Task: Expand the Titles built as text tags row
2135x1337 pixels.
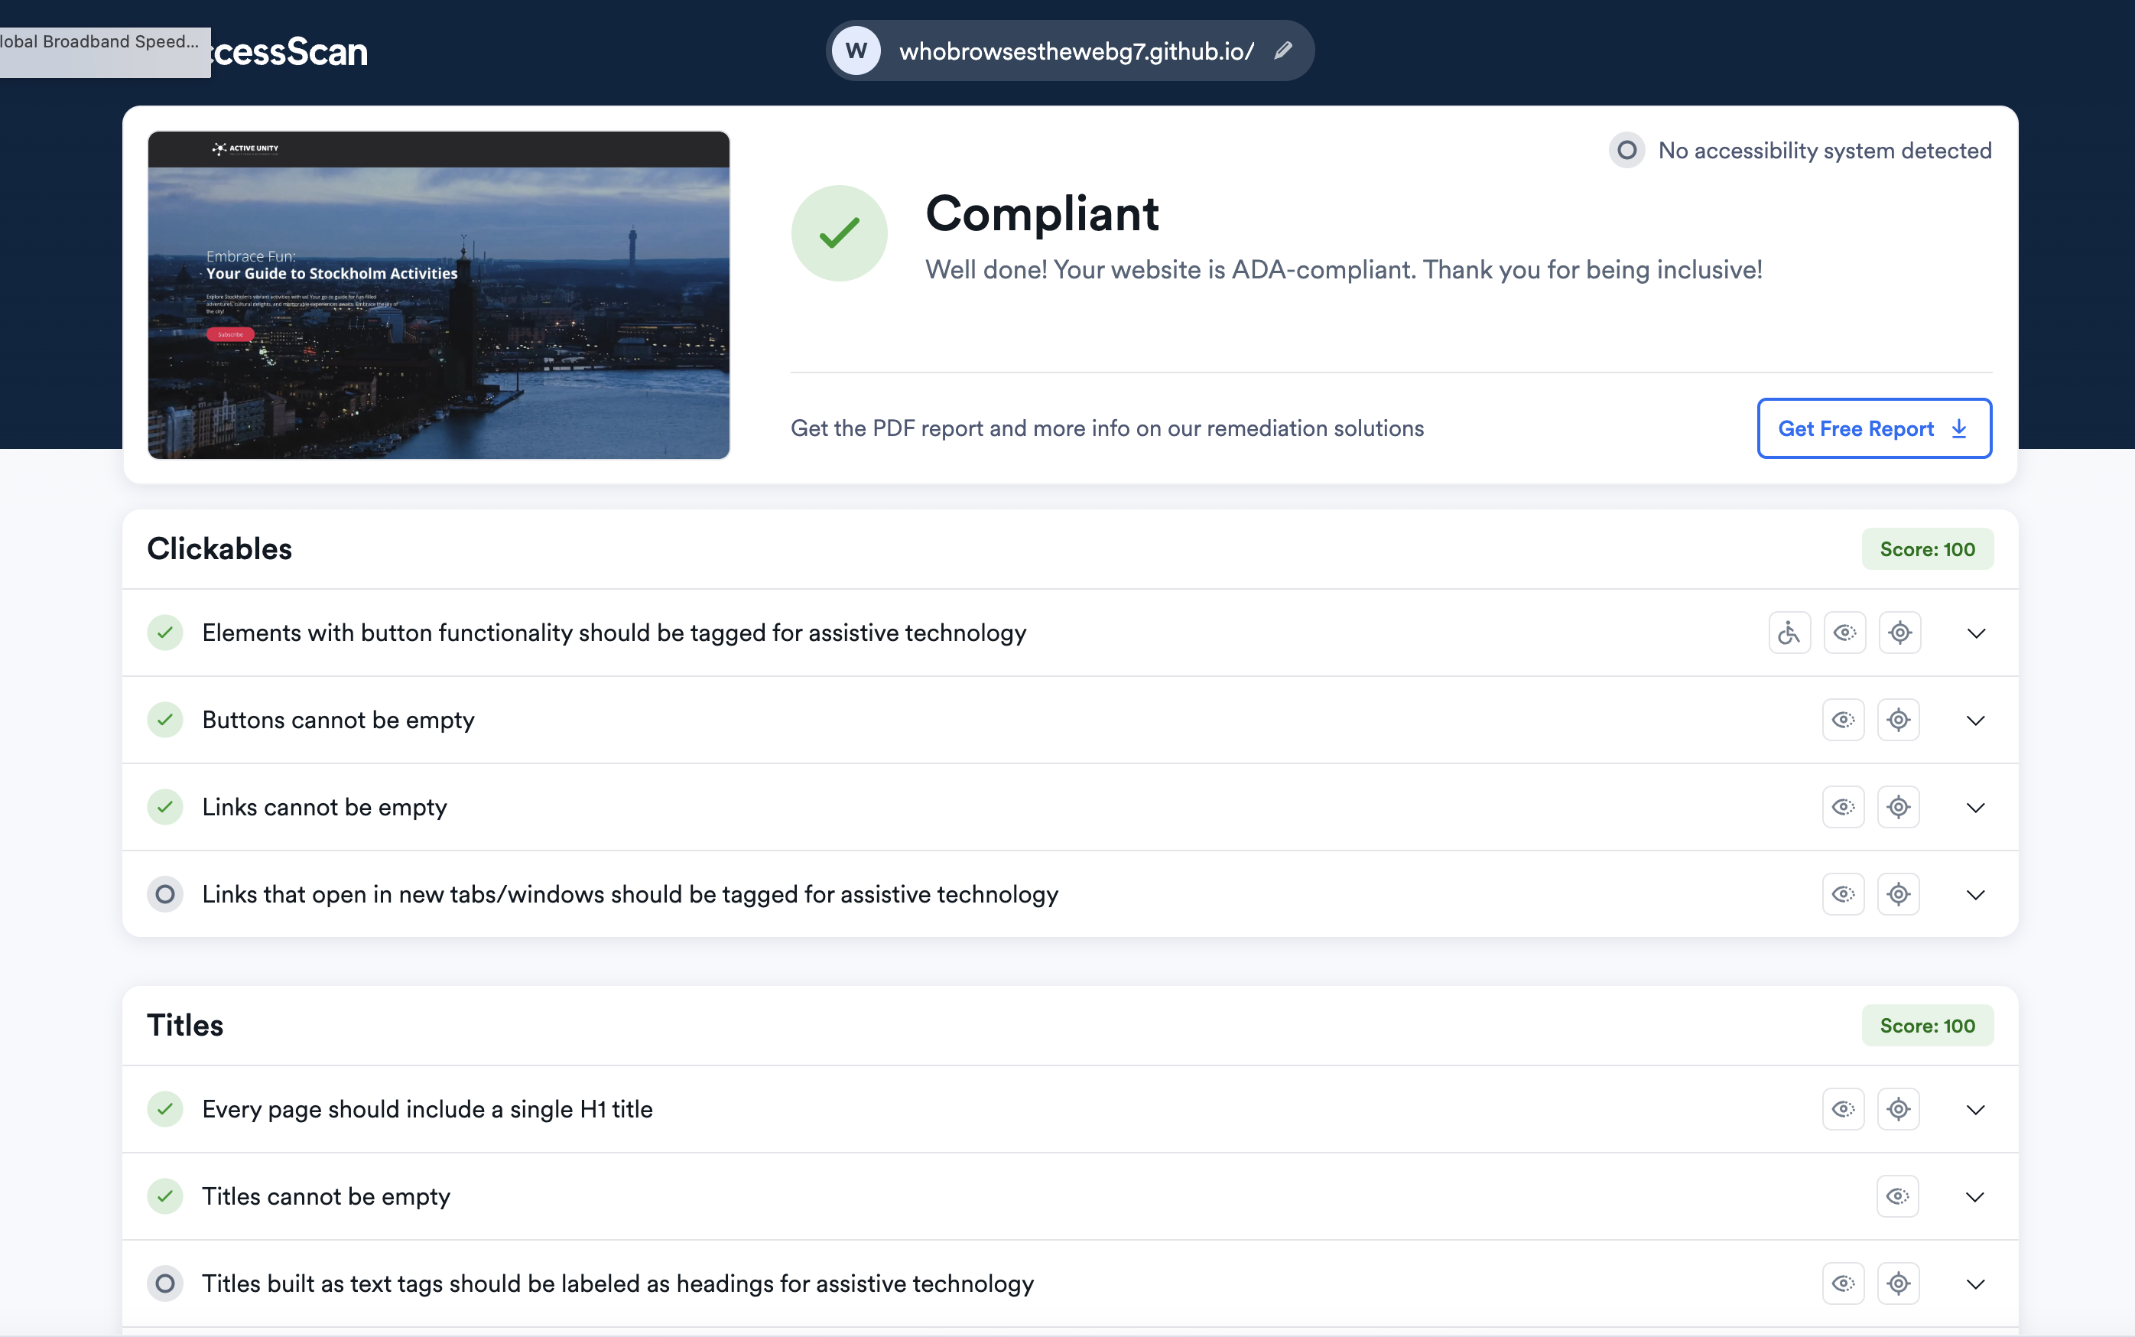Action: click(x=1975, y=1283)
